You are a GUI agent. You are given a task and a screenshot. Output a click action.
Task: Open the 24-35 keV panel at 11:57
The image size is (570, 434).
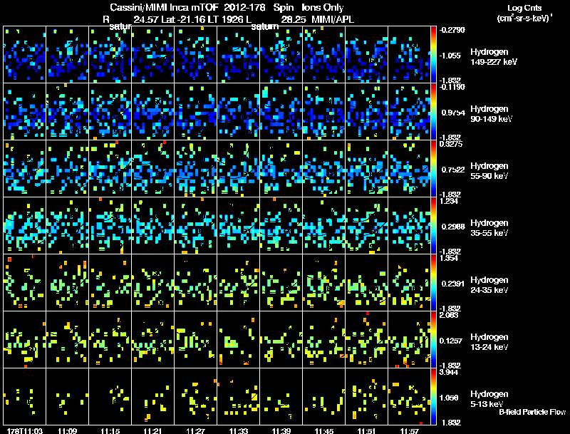pos(409,283)
